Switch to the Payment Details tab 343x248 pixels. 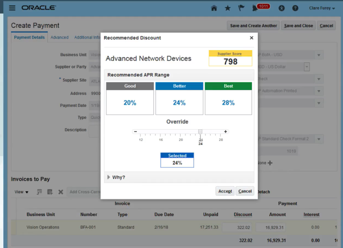coord(29,37)
